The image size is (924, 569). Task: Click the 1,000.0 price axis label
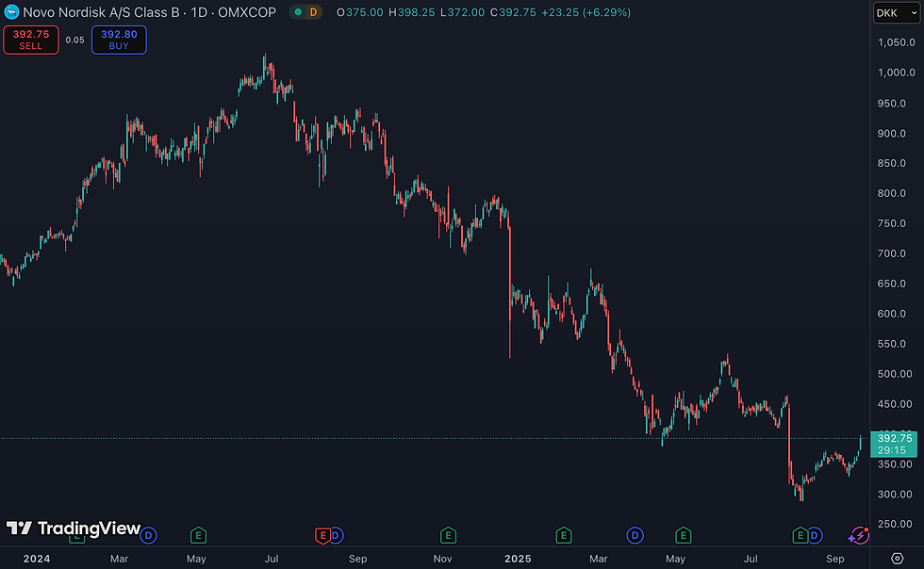[897, 73]
